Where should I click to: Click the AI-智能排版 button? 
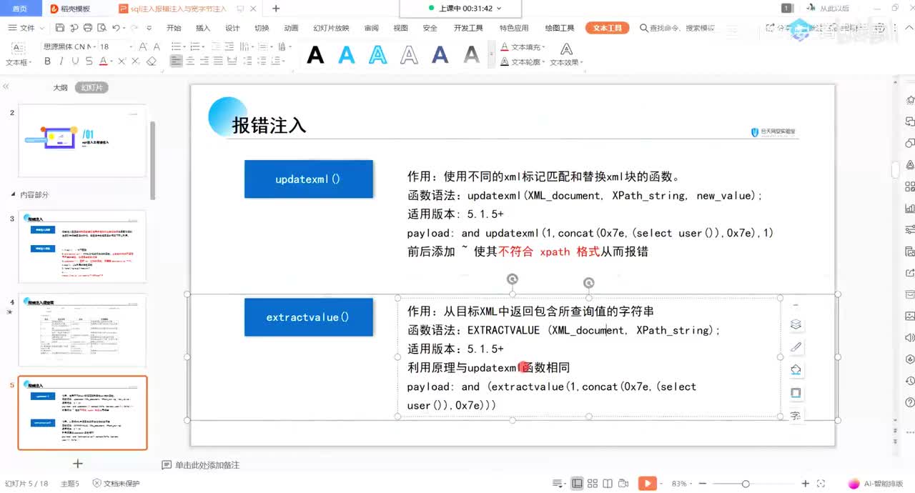875,484
